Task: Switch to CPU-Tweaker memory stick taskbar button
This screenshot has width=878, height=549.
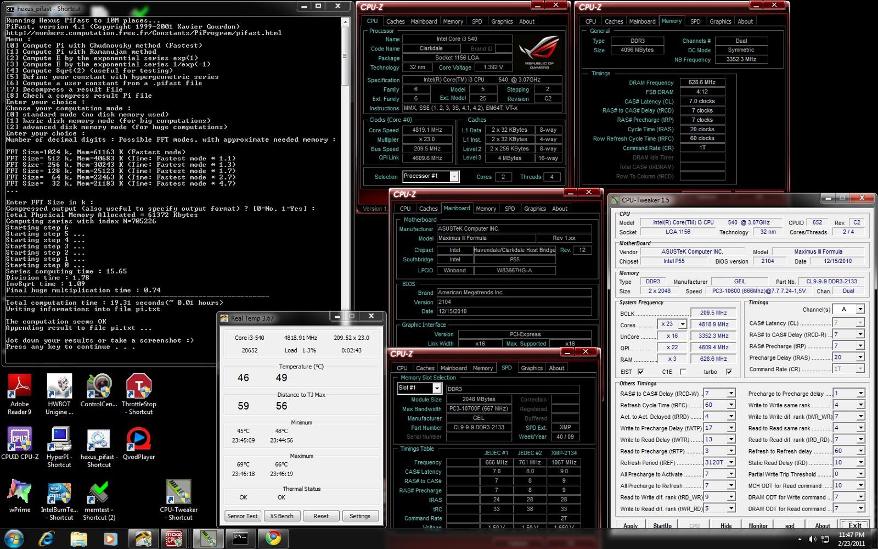Action: [208, 539]
